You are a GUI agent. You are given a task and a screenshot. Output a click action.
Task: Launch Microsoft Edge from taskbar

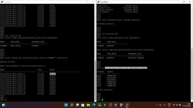click(94, 105)
